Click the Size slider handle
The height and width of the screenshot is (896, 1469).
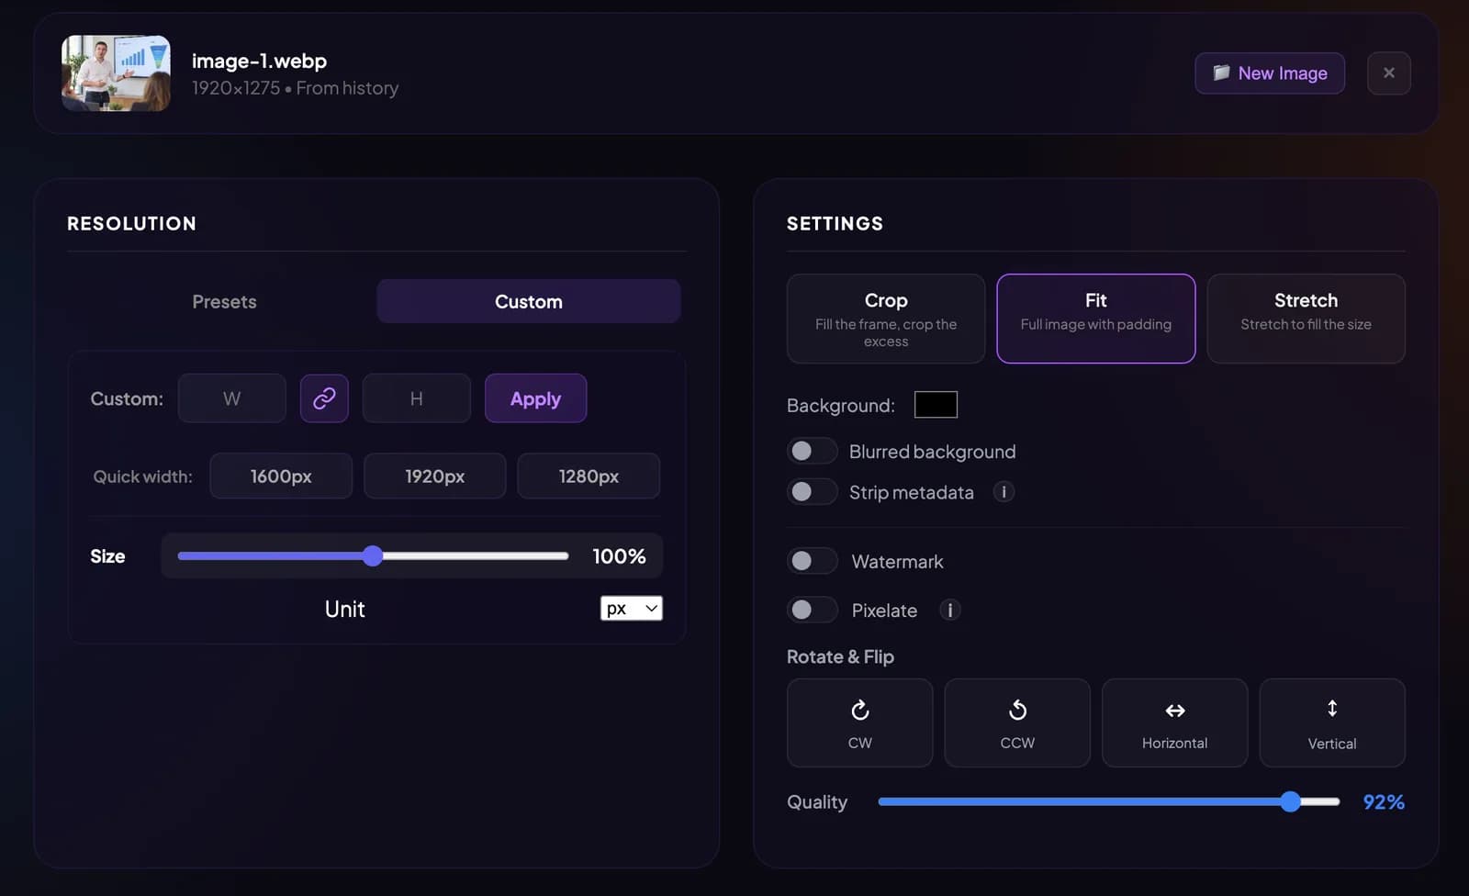click(x=372, y=555)
